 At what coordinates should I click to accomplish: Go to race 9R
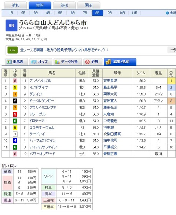pos(110,13)
